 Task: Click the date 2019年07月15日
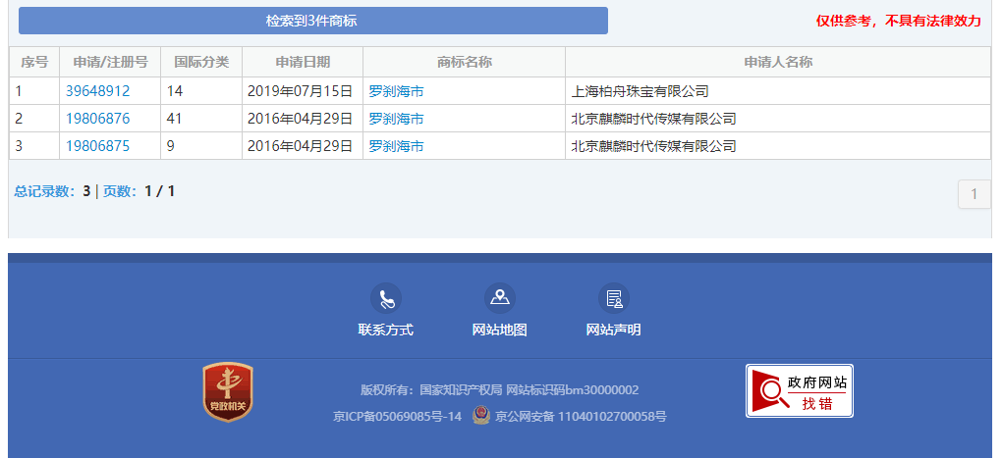(x=300, y=91)
